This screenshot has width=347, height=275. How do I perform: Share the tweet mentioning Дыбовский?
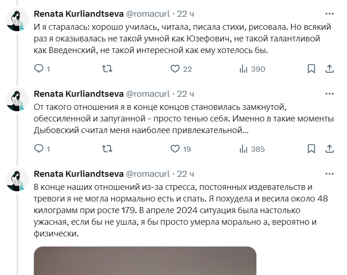pos(329,148)
